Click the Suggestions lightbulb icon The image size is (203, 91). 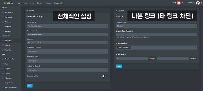[3, 83]
